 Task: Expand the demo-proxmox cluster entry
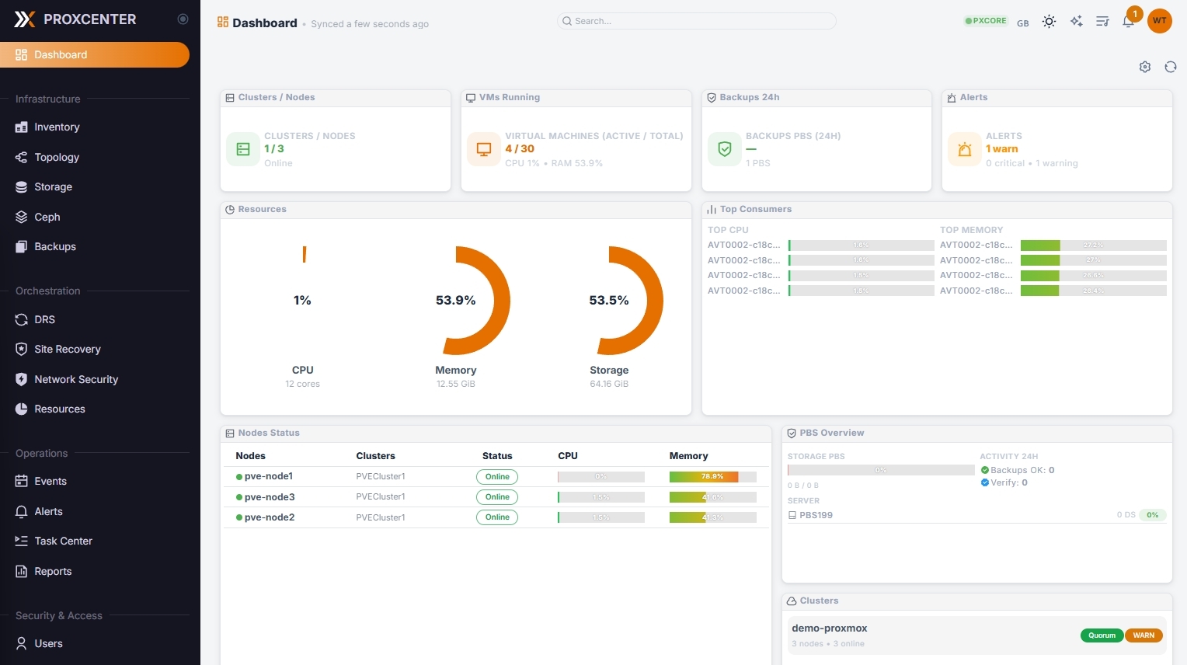point(830,628)
